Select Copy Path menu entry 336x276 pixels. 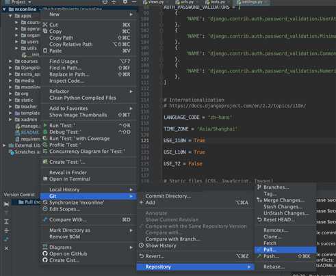(x=89, y=38)
